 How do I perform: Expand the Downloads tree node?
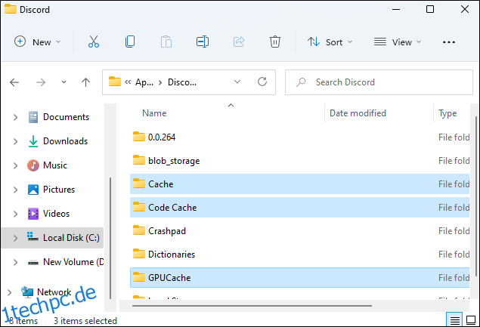click(15, 141)
